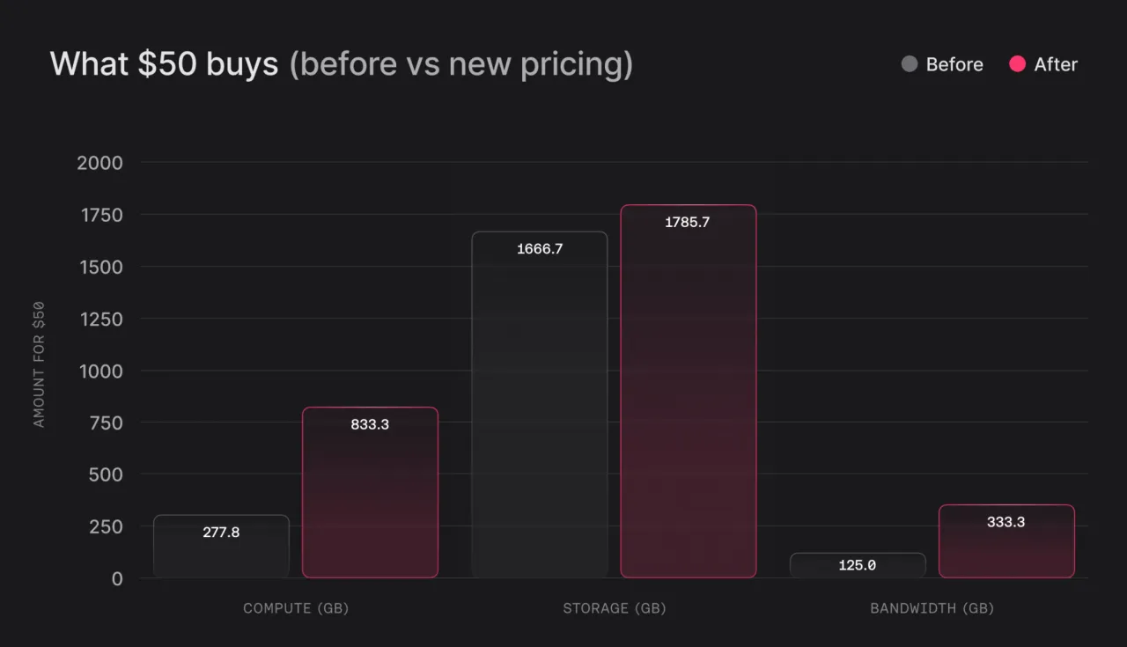Viewport: 1127px width, 647px height.
Task: Select the Storage After bar (1785.7)
Action: [x=688, y=392]
